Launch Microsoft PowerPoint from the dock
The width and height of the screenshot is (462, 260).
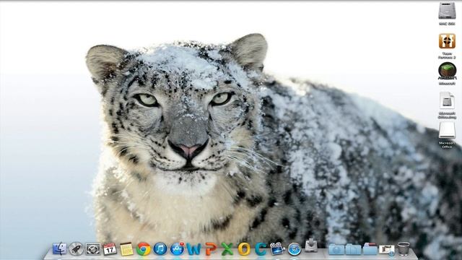tap(211, 249)
